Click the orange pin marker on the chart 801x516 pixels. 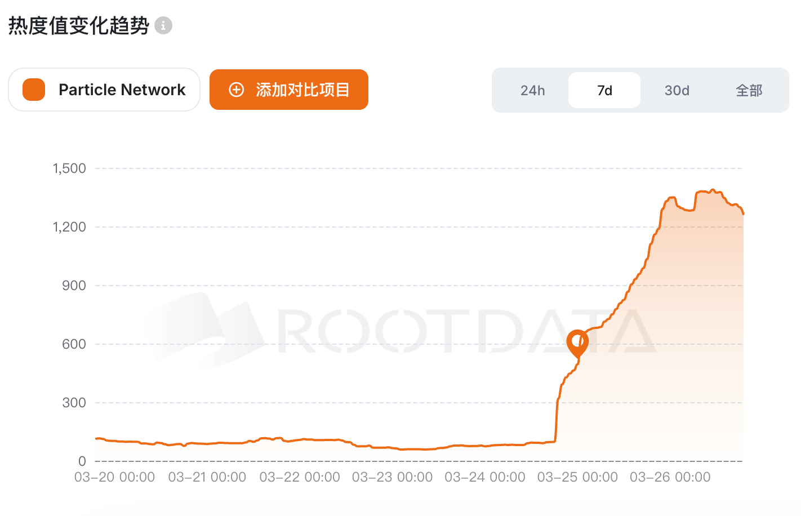coord(577,342)
